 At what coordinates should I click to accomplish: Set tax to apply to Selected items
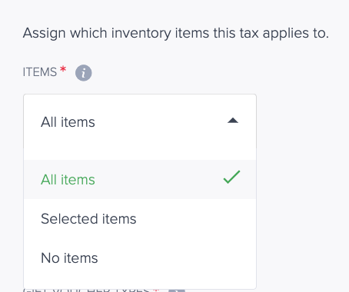[x=140, y=219]
